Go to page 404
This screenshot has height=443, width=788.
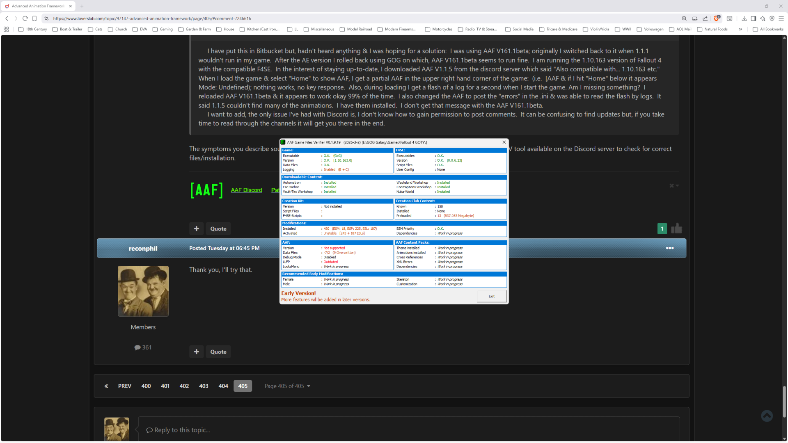pyautogui.click(x=223, y=386)
